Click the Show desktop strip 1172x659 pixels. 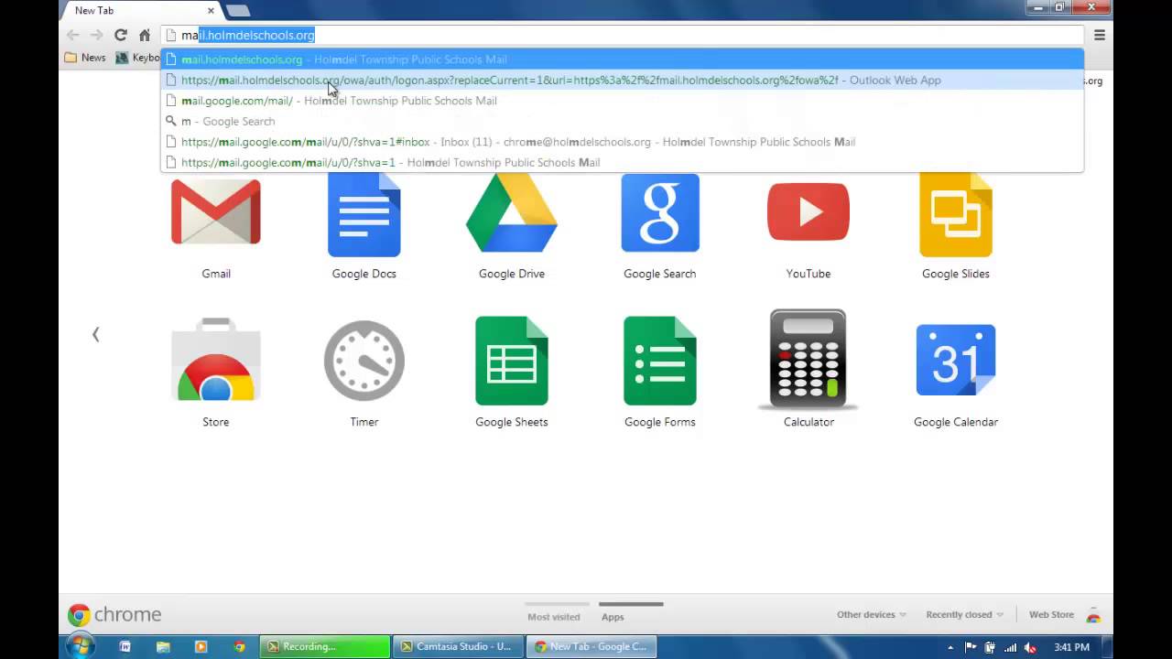pyautogui.click(x=1107, y=646)
